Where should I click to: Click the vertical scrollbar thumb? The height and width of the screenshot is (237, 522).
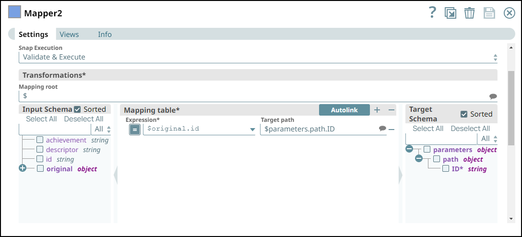coord(511,108)
